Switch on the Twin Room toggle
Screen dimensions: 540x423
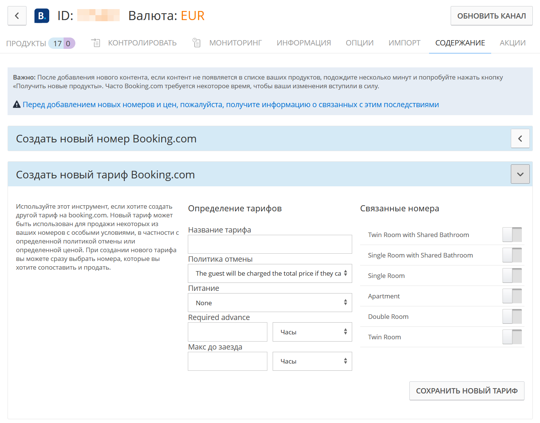(512, 337)
